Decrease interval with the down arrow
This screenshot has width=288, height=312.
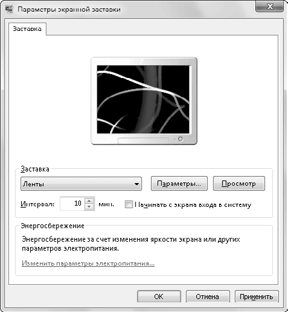coord(89,207)
